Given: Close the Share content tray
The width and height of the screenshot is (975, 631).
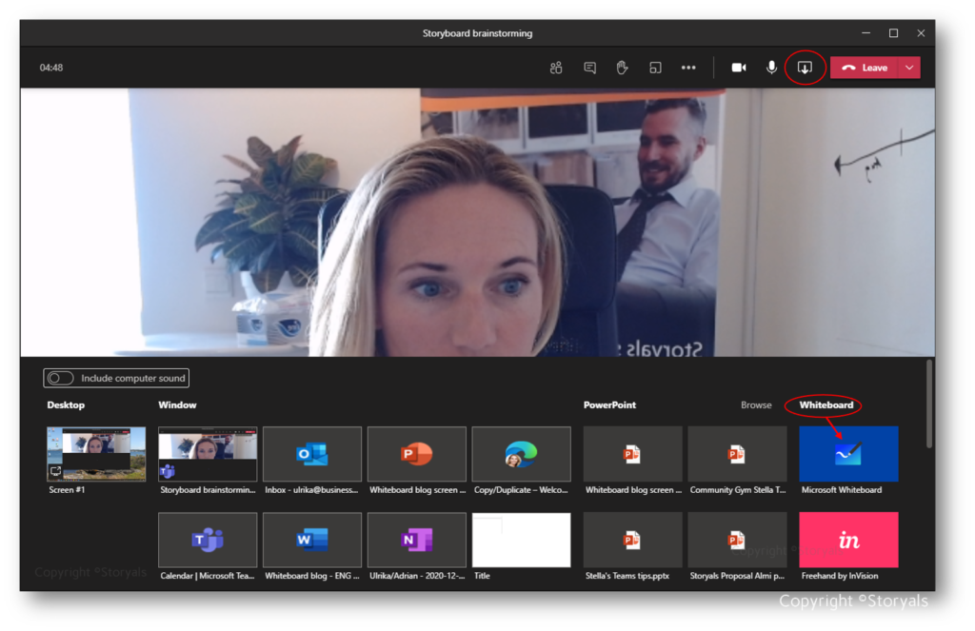Looking at the screenshot, I should tap(805, 68).
